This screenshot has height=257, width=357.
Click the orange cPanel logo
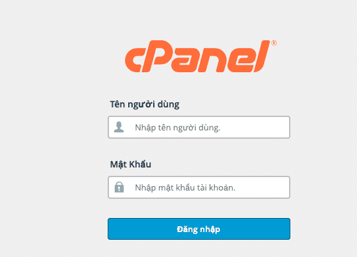click(201, 56)
